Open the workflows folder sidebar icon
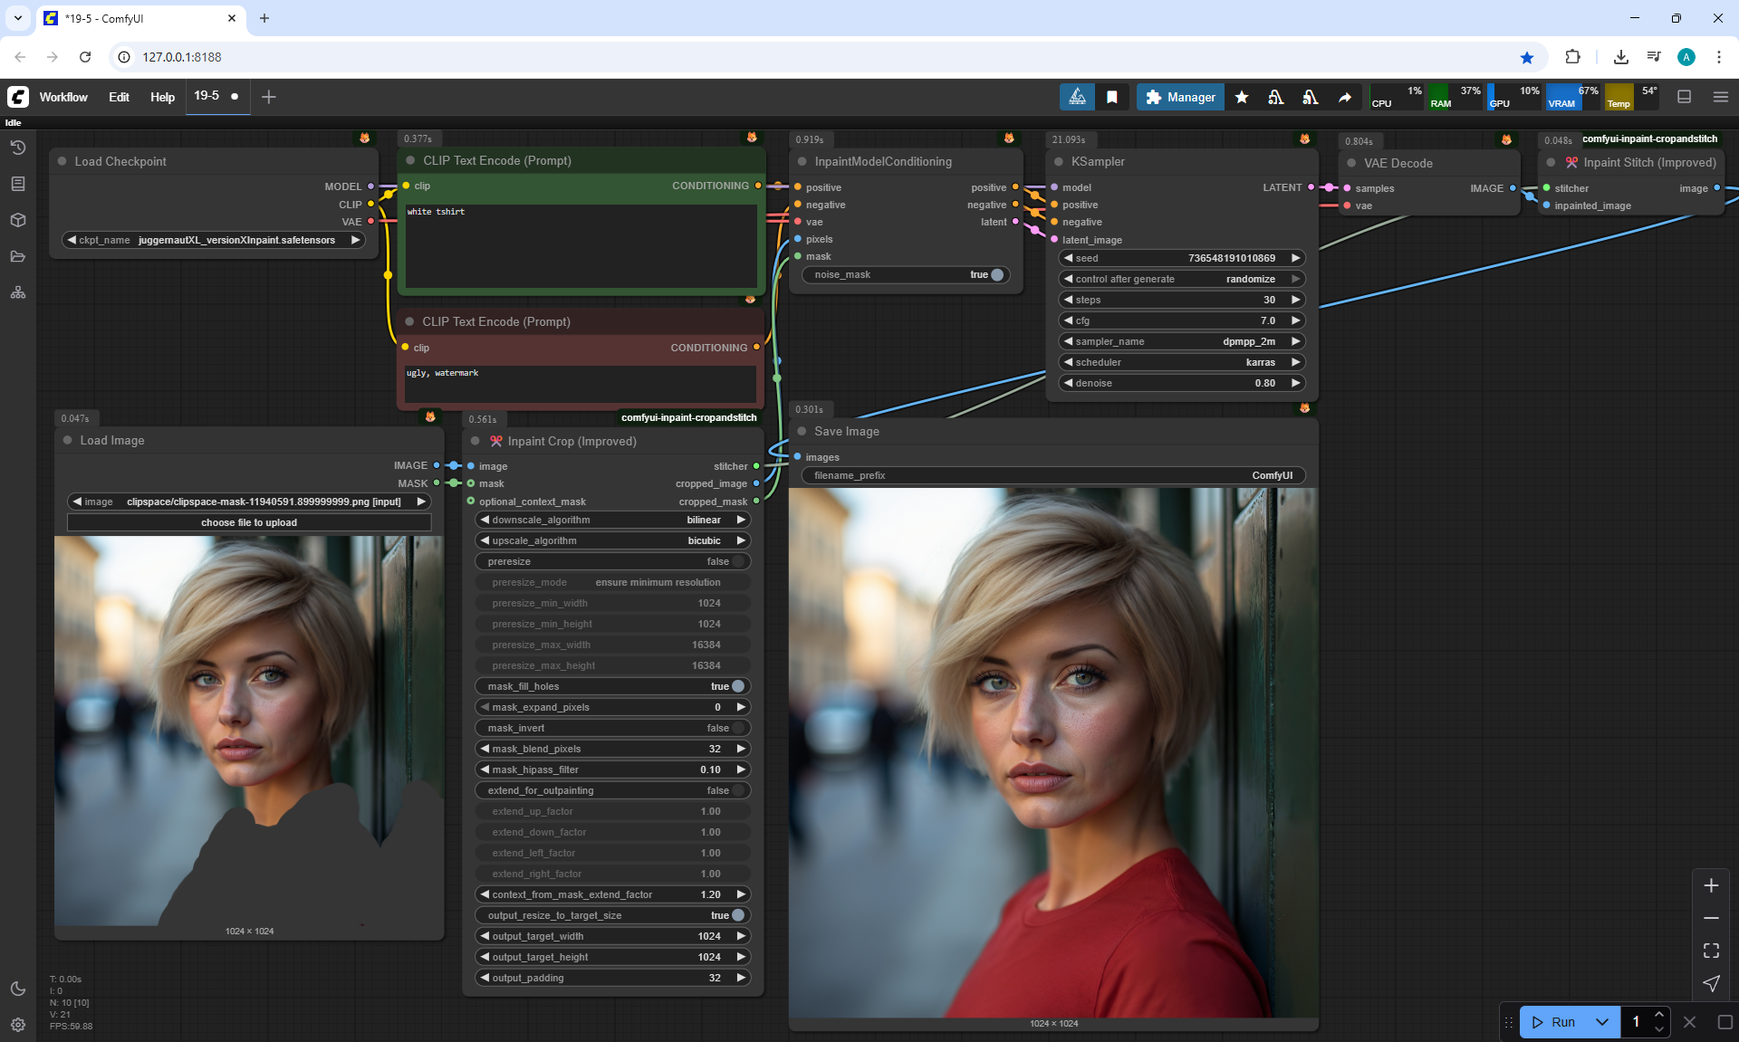Image resolution: width=1739 pixels, height=1042 pixels. click(18, 256)
